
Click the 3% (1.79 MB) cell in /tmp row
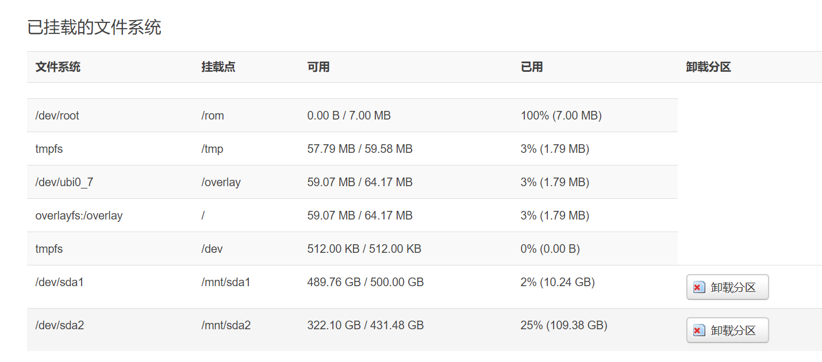555,149
